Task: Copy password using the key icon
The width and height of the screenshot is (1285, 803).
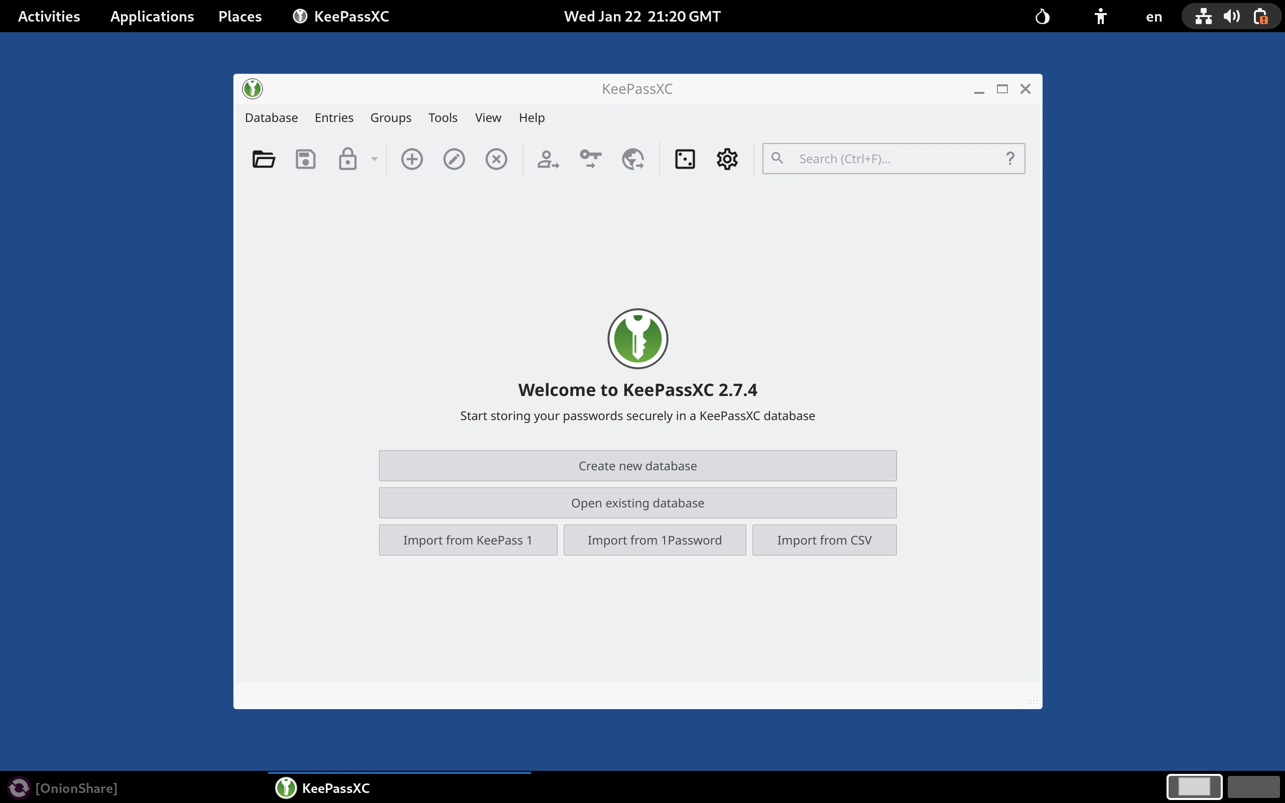Action: click(590, 158)
